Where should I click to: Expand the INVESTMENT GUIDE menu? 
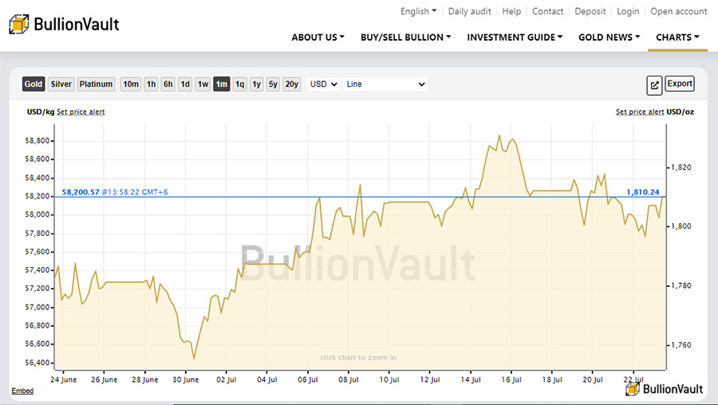tap(515, 37)
